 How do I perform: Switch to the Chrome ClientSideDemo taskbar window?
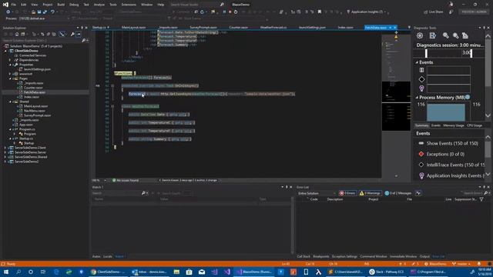pyautogui.click(x=108, y=272)
